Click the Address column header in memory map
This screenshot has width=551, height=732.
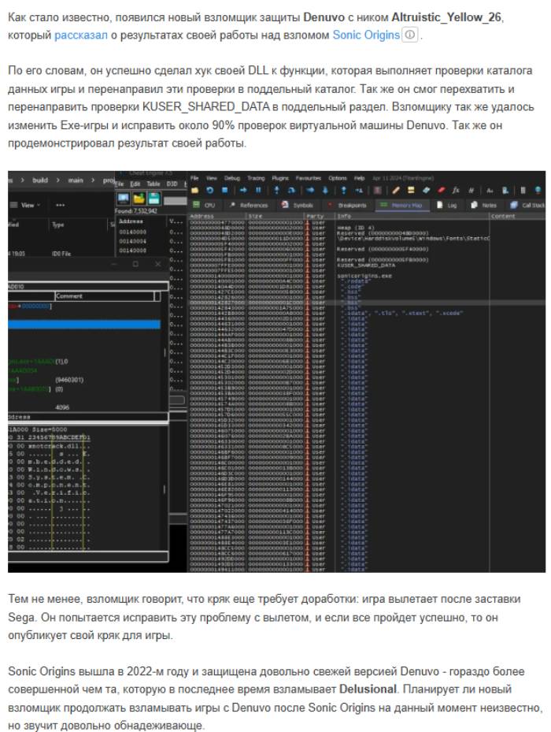(x=217, y=216)
